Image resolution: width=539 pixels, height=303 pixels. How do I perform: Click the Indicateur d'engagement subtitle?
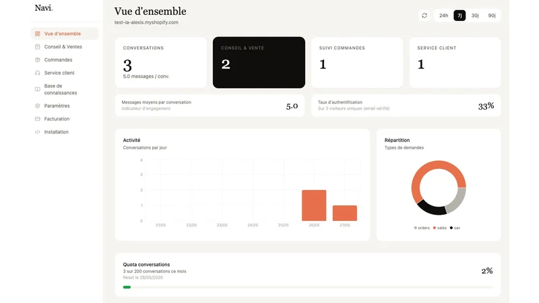click(x=146, y=108)
